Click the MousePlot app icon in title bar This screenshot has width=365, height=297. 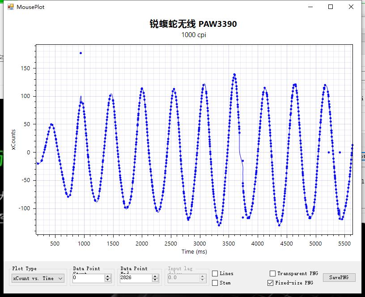(10, 7)
